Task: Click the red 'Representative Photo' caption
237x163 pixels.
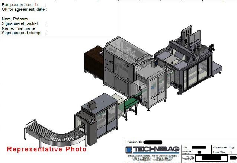Action: click(47, 149)
